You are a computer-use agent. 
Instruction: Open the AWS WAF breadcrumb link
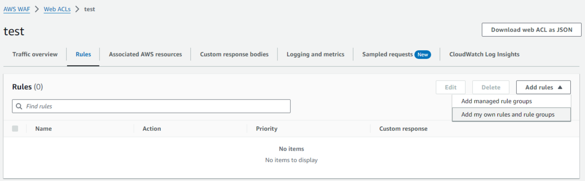coord(17,9)
